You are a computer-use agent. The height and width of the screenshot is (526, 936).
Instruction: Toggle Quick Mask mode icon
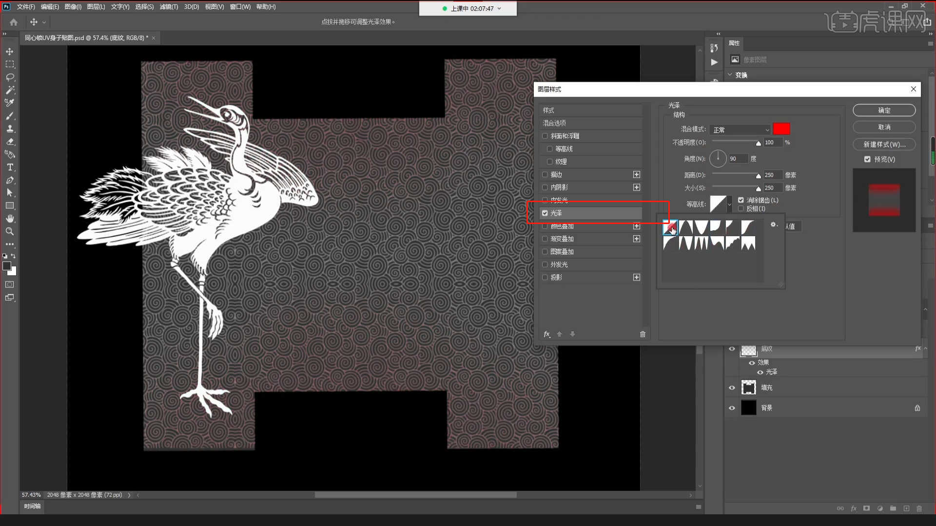tap(10, 284)
